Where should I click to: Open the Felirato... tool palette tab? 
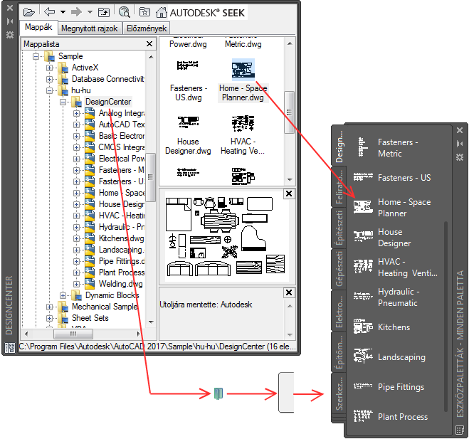pos(339,187)
